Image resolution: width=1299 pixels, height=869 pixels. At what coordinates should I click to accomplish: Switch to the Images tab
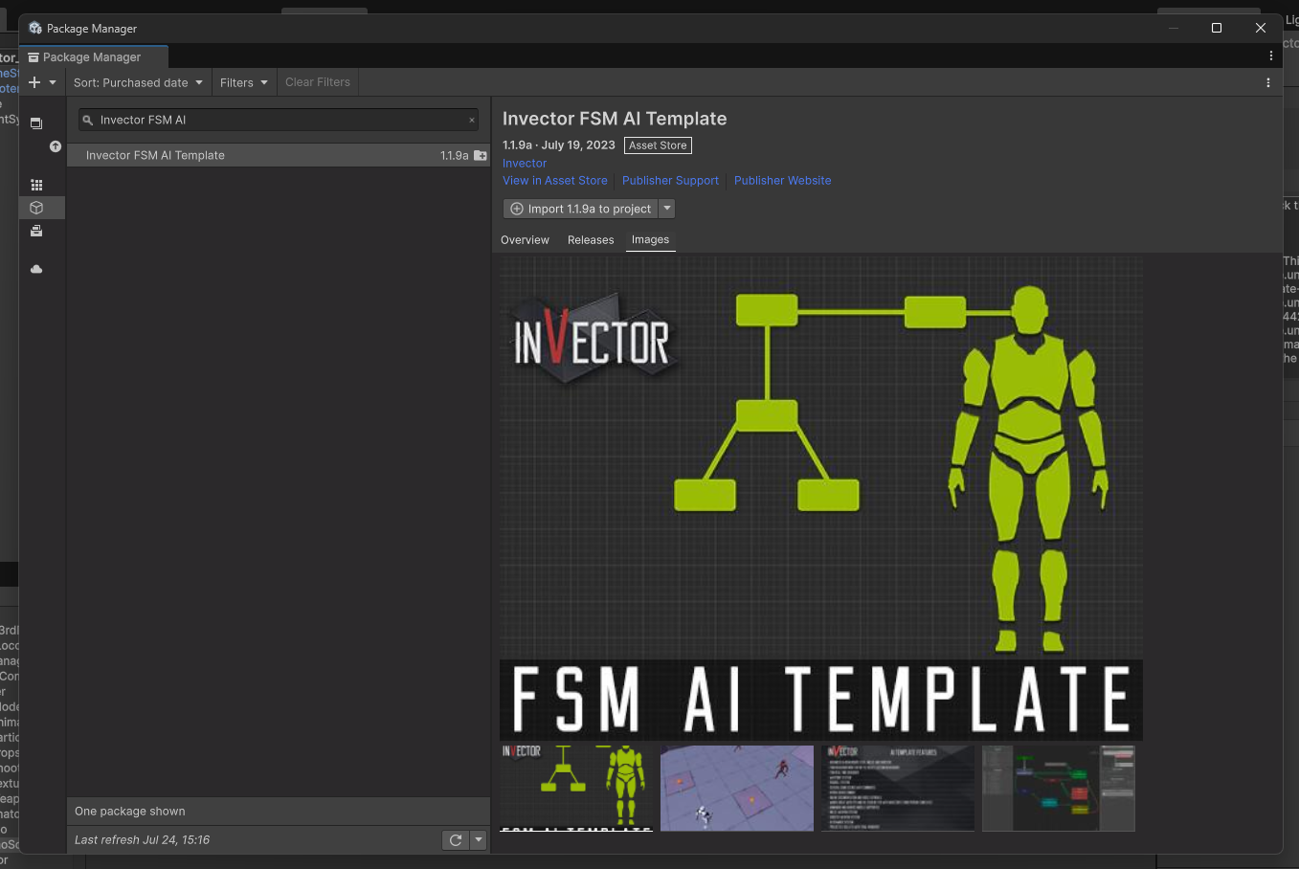pyautogui.click(x=650, y=240)
